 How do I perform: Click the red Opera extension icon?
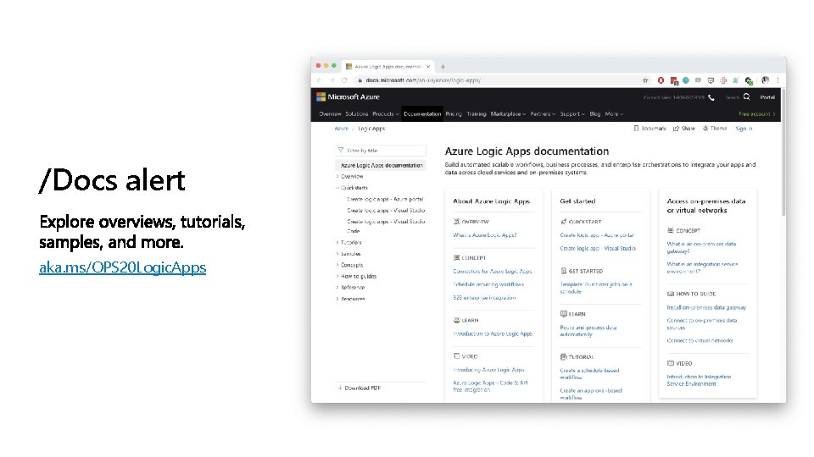[661, 80]
